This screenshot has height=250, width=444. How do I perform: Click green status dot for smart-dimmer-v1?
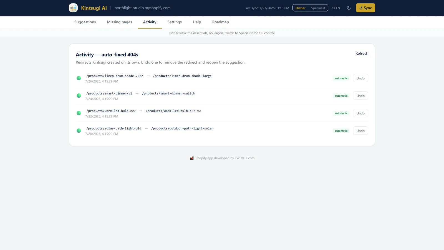79,96
